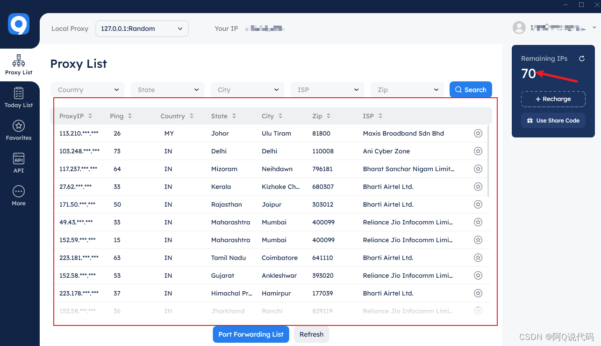The image size is (601, 346).
Task: Select proxy IP 103.248.***.***
Action: point(79,151)
